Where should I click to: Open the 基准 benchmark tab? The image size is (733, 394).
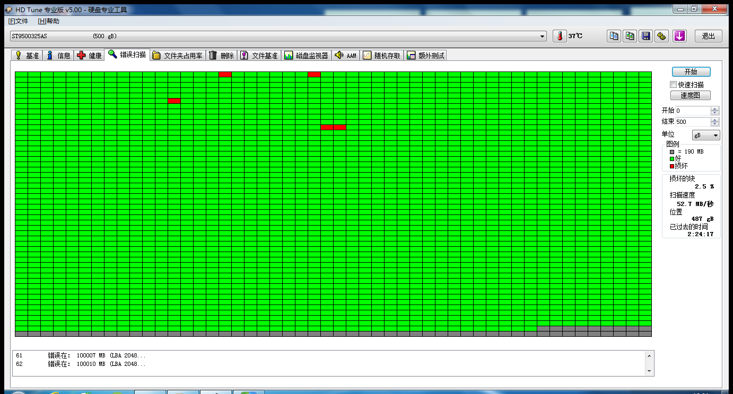pos(27,55)
